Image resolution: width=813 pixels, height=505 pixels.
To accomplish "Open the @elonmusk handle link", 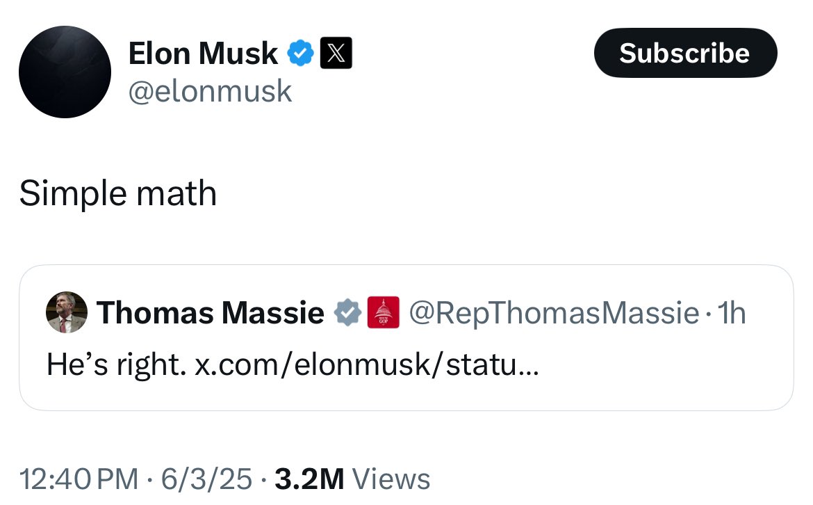I will pyautogui.click(x=210, y=91).
